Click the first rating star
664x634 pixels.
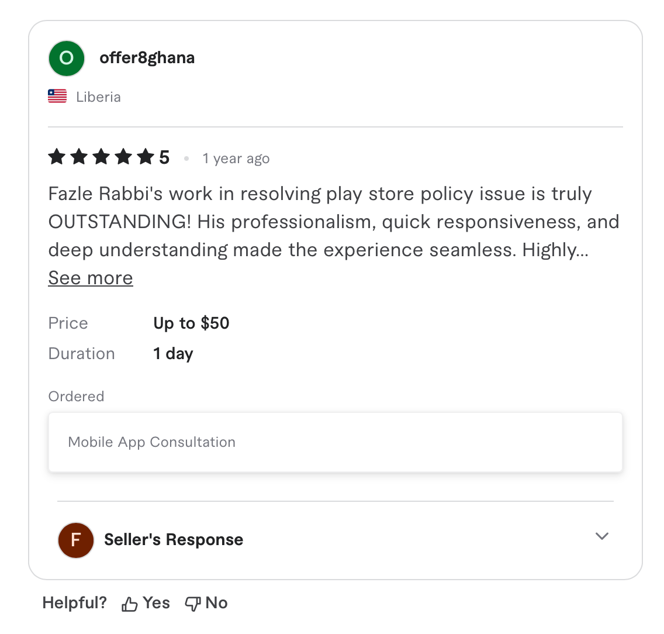(57, 157)
